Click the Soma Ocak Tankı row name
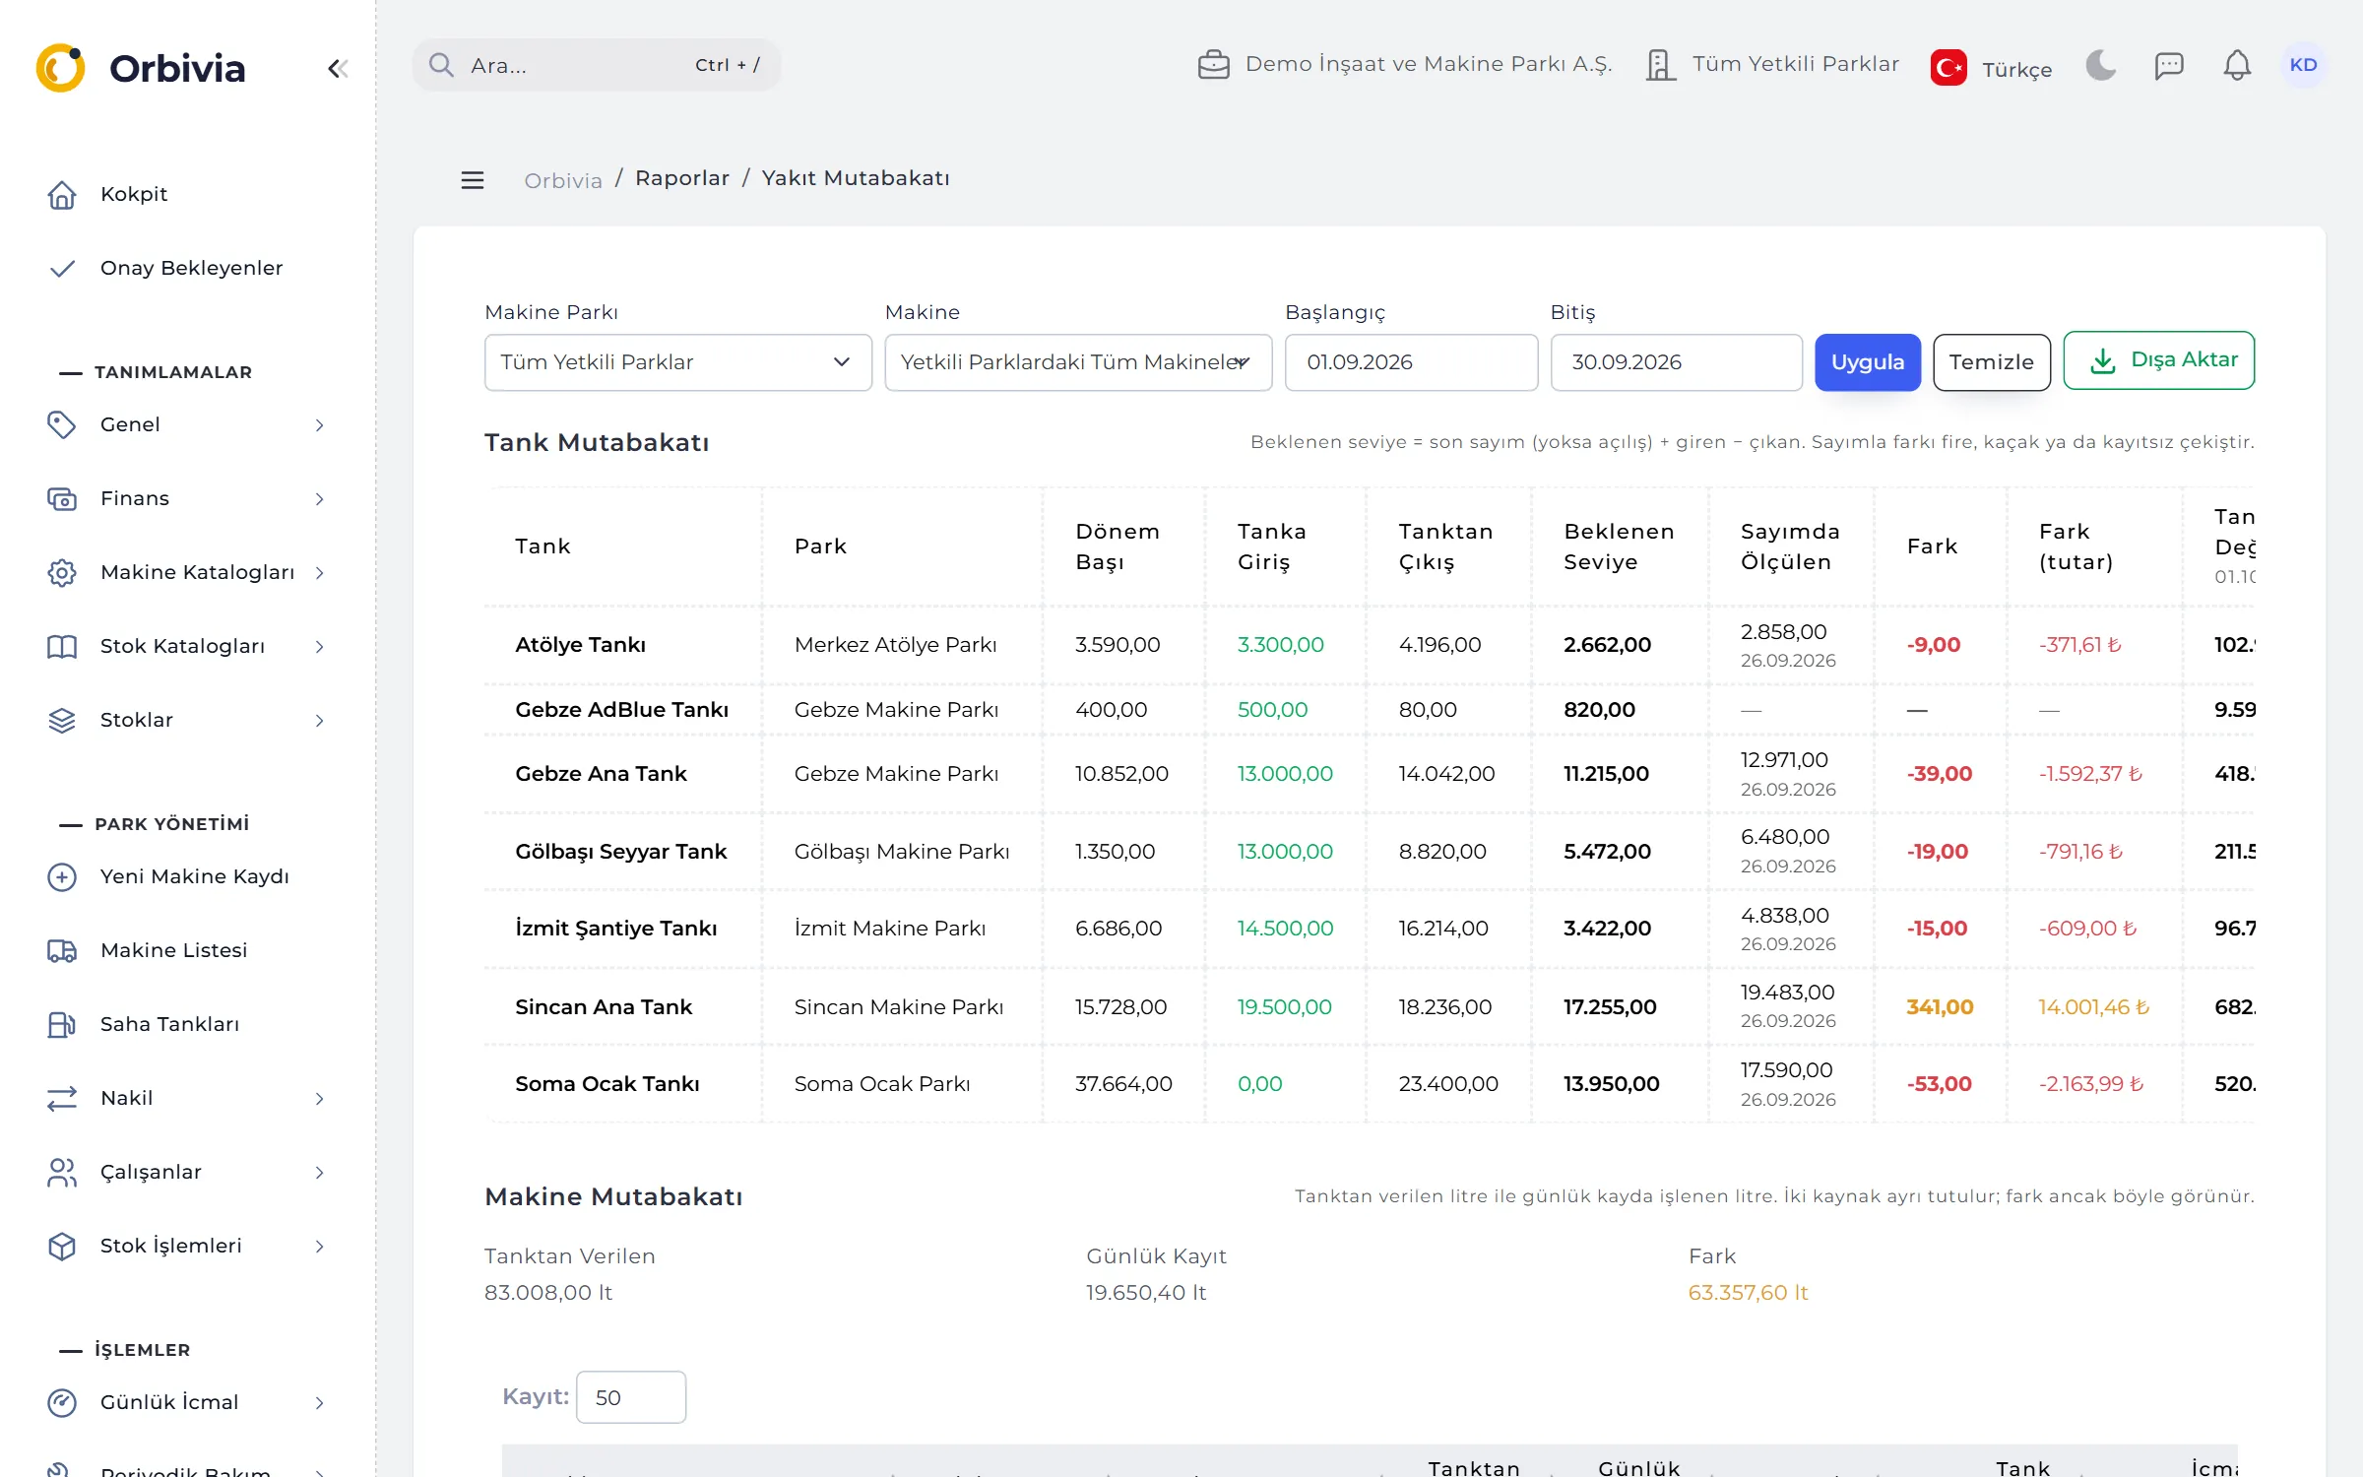 (607, 1084)
